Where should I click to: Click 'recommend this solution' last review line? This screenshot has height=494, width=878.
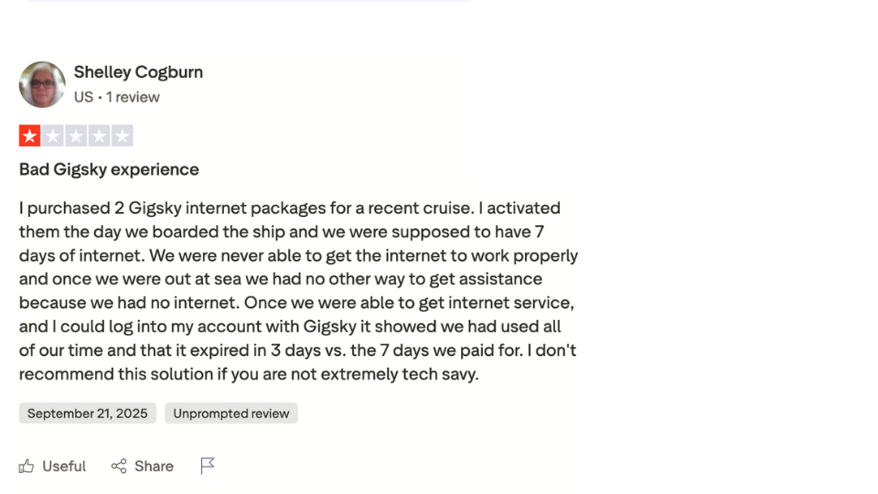[x=249, y=374]
